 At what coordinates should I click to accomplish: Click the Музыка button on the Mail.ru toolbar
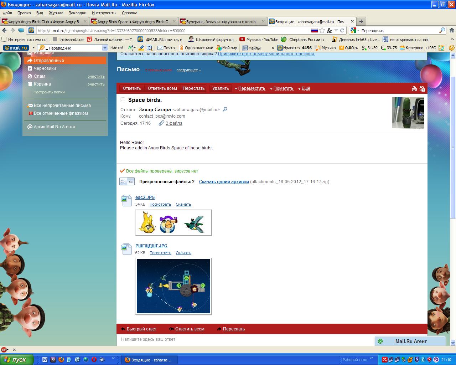pos(326,48)
